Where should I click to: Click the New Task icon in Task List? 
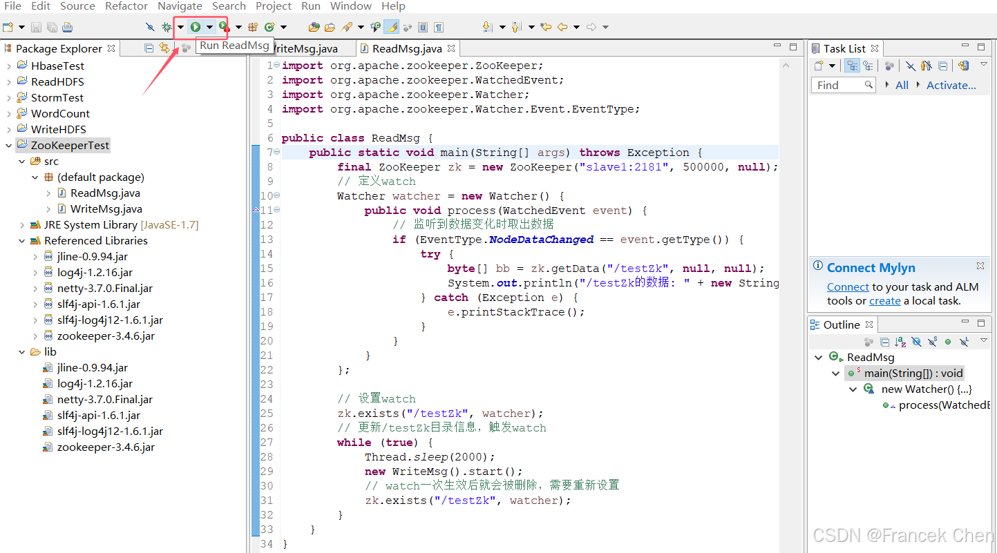tap(819, 66)
